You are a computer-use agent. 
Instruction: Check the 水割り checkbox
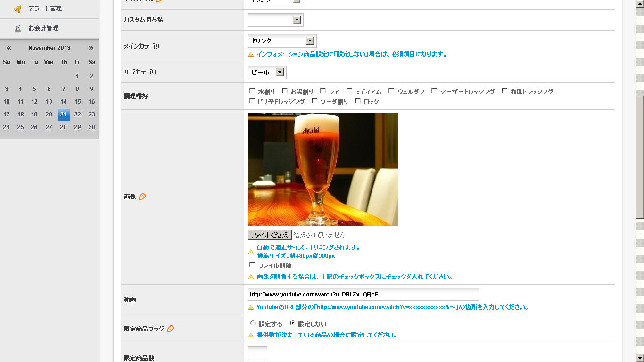252,90
